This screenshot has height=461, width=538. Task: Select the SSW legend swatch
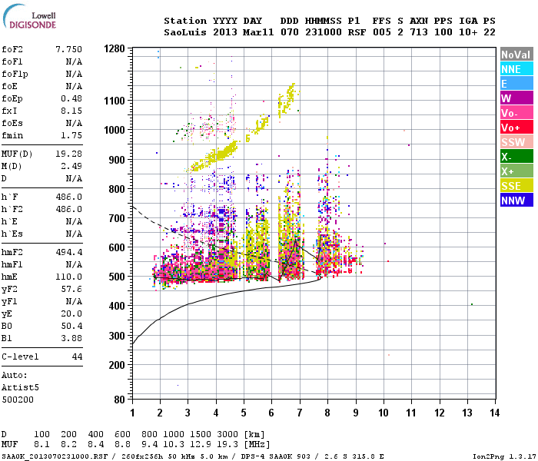pyautogui.click(x=516, y=141)
